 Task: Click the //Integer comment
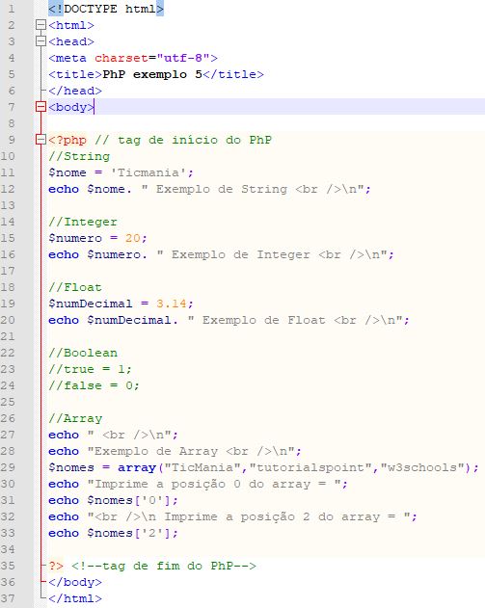pyautogui.click(x=83, y=222)
